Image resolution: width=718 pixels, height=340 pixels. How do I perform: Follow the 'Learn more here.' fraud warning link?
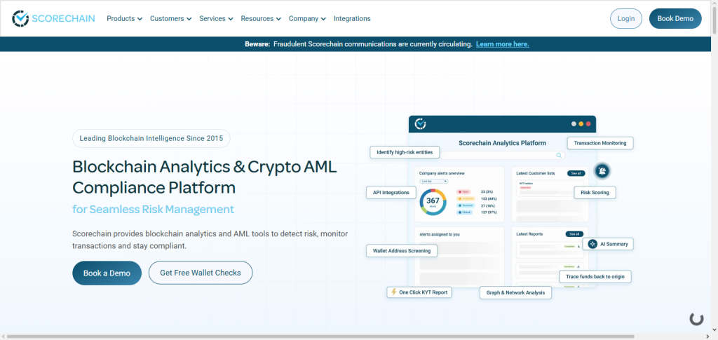pos(502,44)
